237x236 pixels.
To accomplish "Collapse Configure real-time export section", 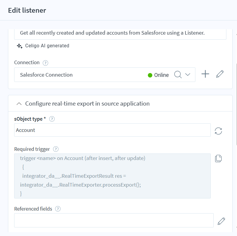I will click(19, 104).
